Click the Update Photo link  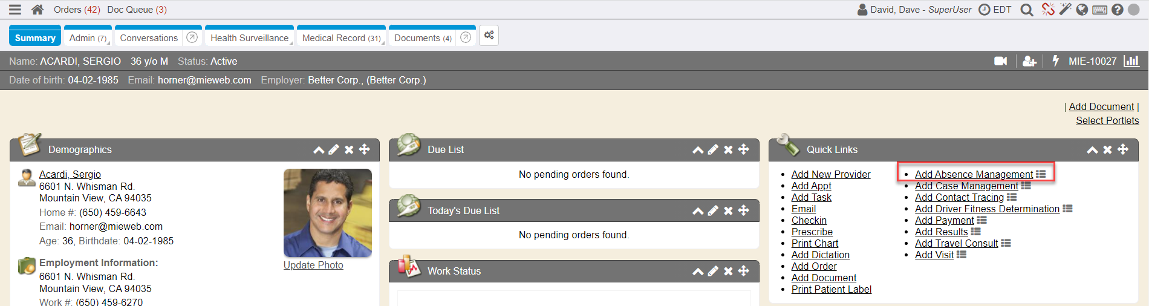point(313,265)
